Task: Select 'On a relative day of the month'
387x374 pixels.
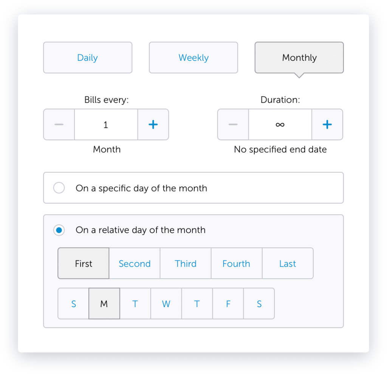Action: pos(59,230)
